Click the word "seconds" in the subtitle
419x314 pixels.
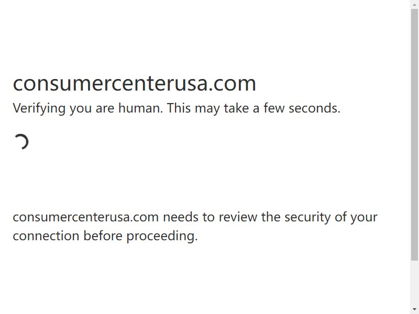coord(314,108)
